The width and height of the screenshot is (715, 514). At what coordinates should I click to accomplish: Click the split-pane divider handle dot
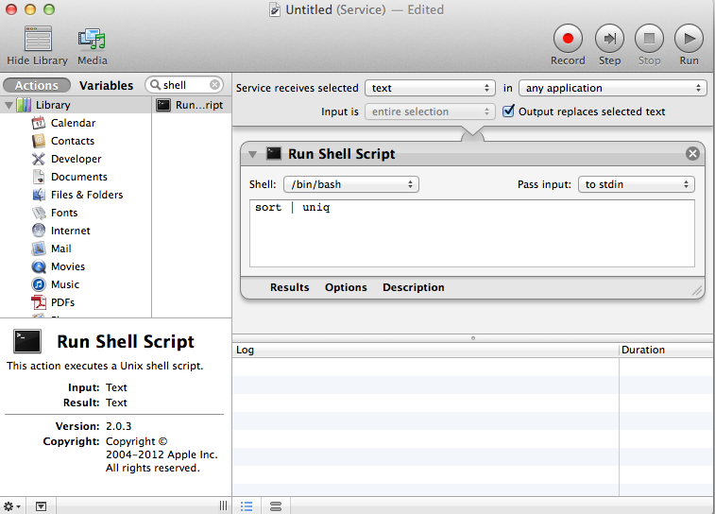(x=473, y=338)
